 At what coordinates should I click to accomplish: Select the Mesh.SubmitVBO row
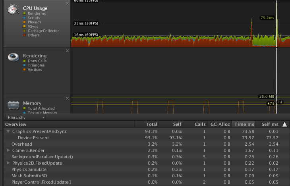[x=147, y=176]
